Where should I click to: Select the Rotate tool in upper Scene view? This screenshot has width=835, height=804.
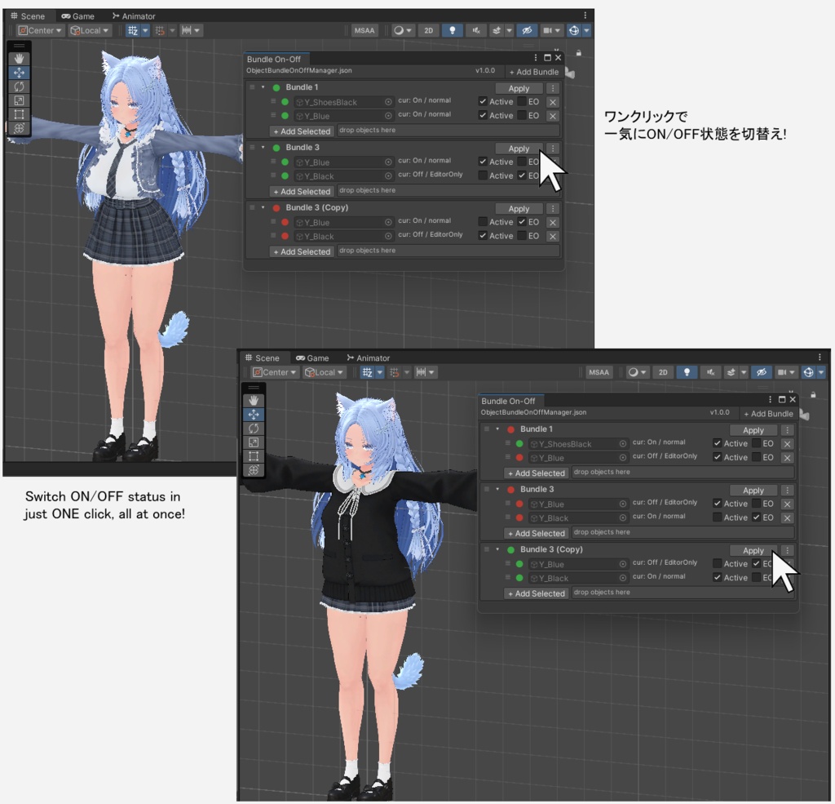coord(20,87)
